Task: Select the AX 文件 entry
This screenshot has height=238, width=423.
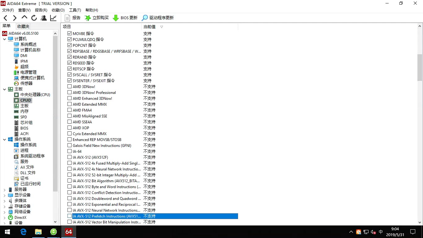Action: pos(24,167)
